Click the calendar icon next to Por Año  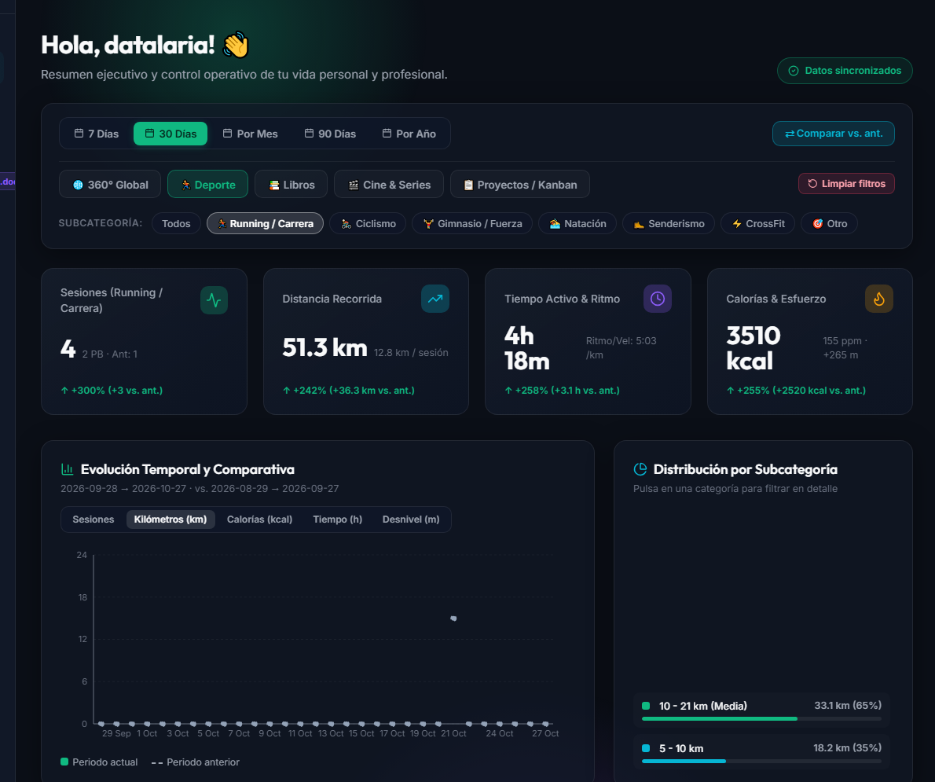387,133
